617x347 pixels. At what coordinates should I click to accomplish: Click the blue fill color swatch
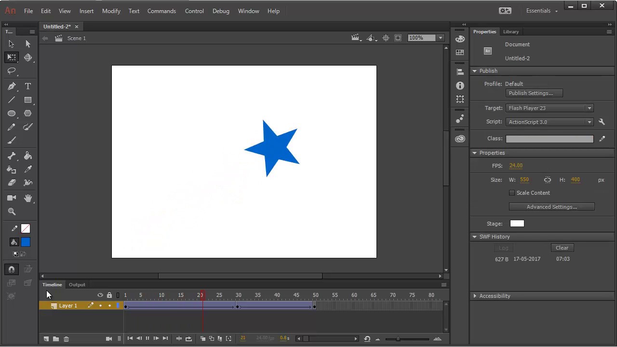pos(26,242)
